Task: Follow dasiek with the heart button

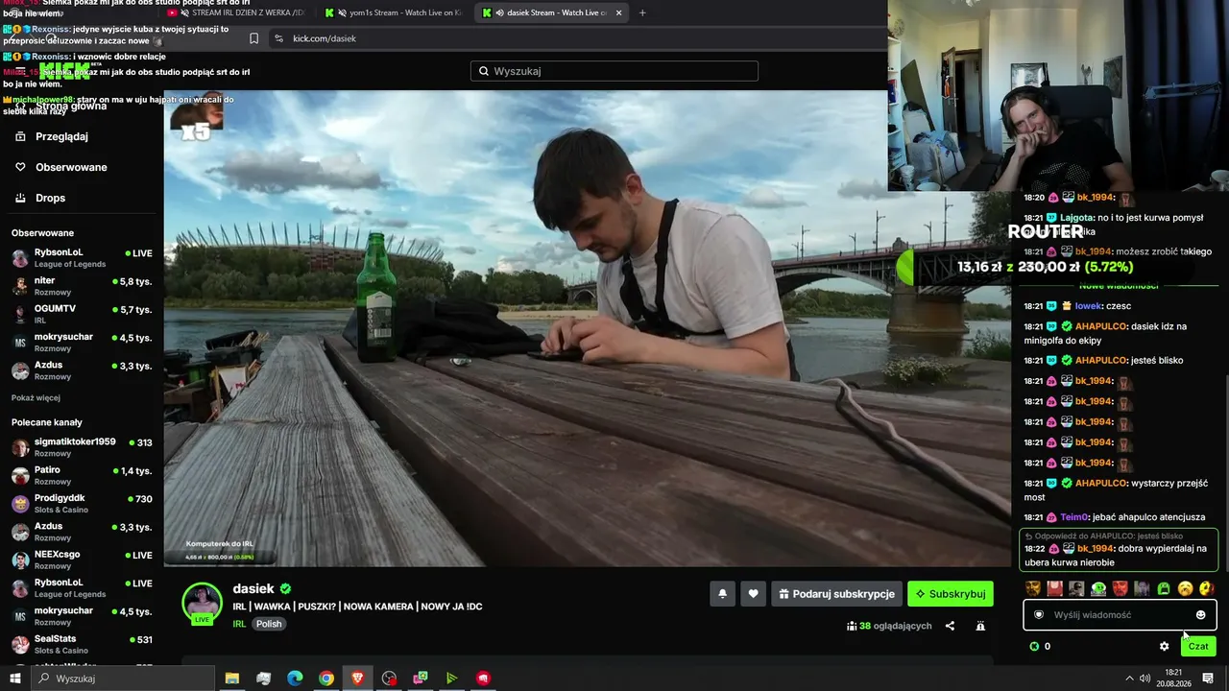Action: coord(753,594)
